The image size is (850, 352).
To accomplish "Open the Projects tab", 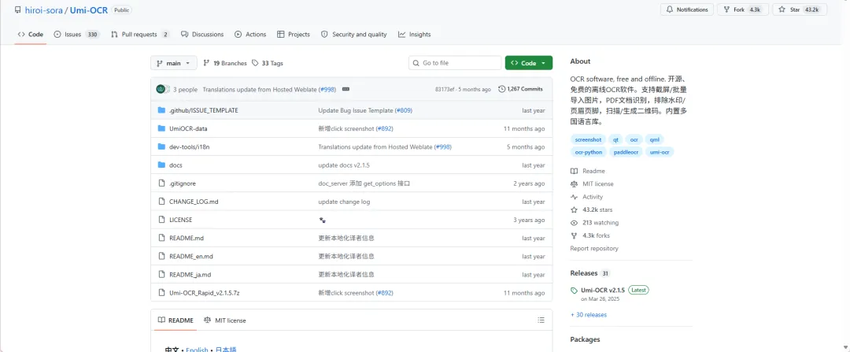I will (294, 34).
